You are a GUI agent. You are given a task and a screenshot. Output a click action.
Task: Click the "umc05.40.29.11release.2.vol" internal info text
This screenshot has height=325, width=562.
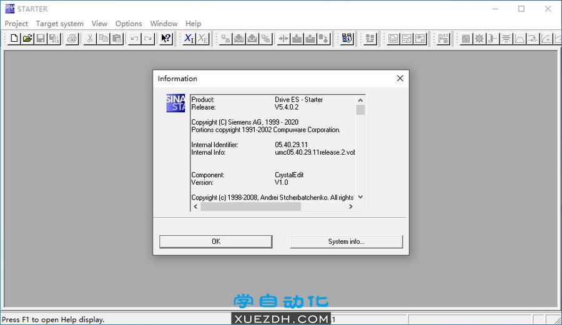pyautogui.click(x=315, y=152)
